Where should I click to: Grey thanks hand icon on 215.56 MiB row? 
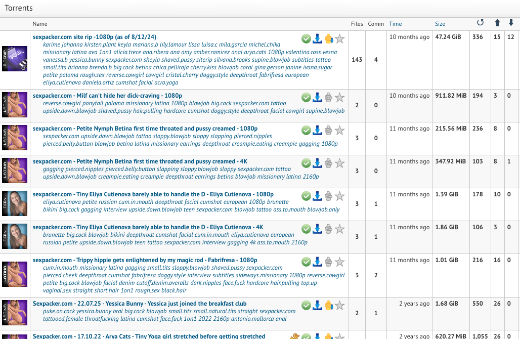[x=328, y=131]
